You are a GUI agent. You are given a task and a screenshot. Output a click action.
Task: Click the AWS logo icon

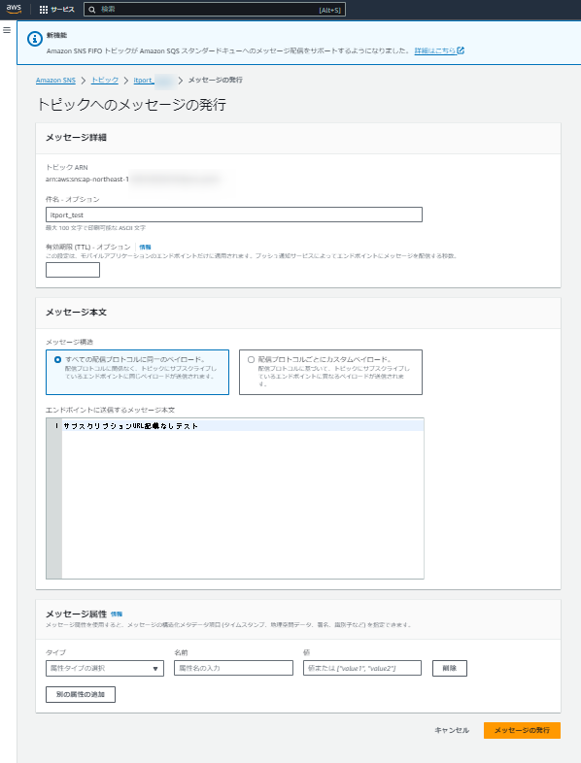pyautogui.click(x=14, y=10)
